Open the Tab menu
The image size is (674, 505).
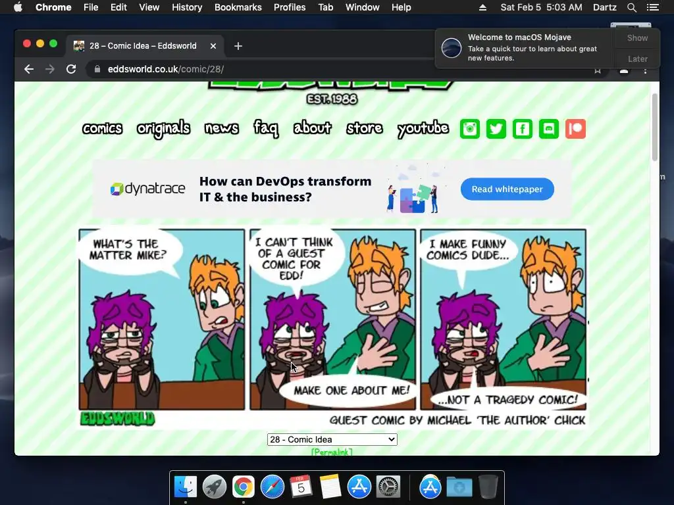pos(325,7)
